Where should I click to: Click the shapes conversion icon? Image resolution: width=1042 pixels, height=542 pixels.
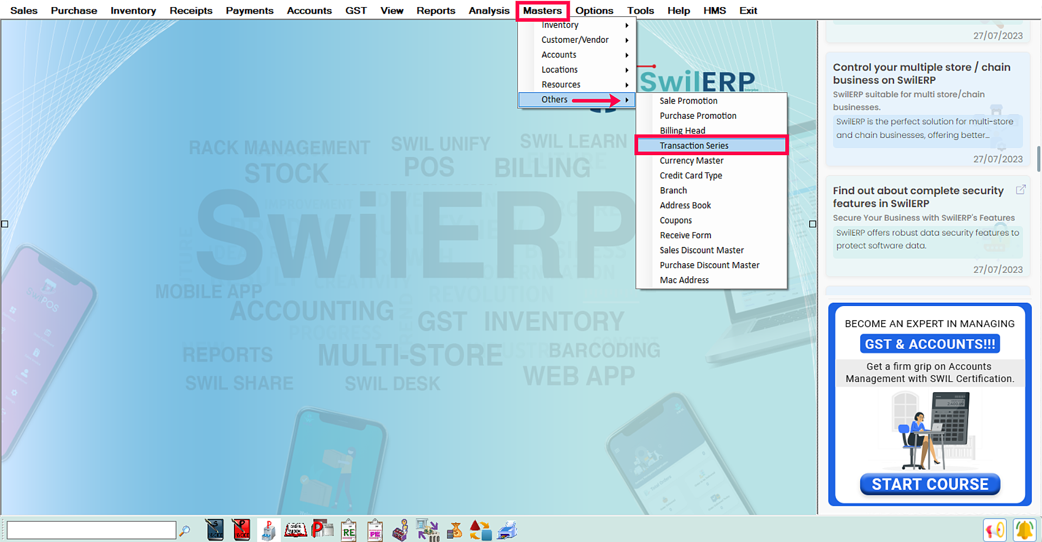480,530
